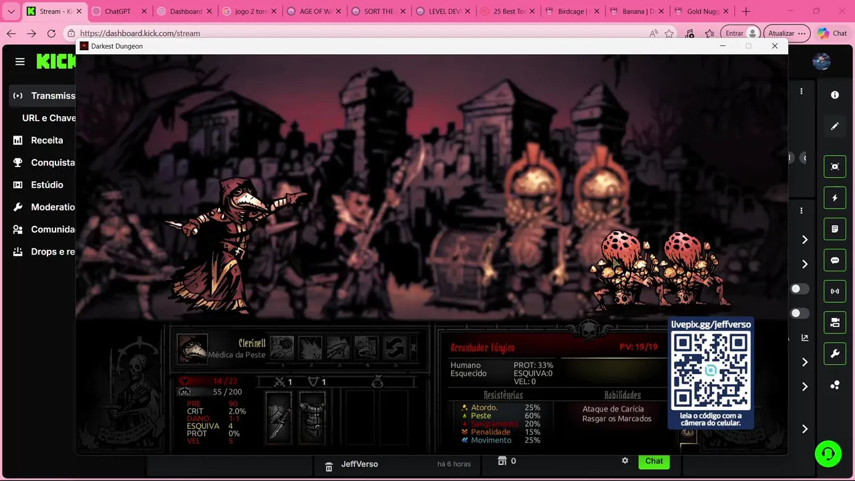This screenshot has width=855, height=481.
Task: Open the upper three-dot panel menu
Action: pyautogui.click(x=802, y=92)
